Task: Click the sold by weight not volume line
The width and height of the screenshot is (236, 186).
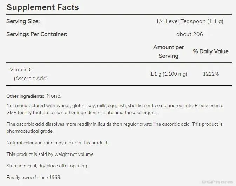Action: pos(50,154)
